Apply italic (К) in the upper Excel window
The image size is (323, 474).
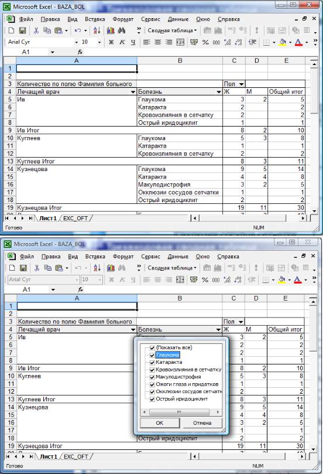[x=122, y=42]
